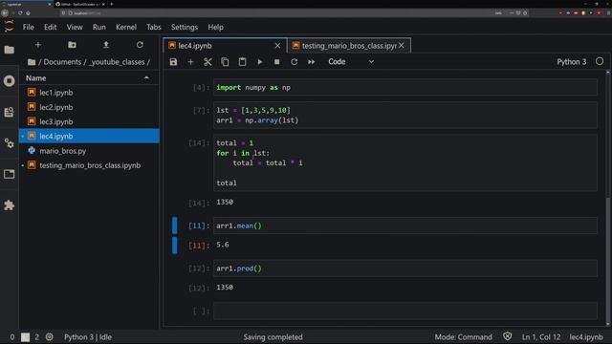Open the Edit menu
The width and height of the screenshot is (612, 344).
point(51,27)
